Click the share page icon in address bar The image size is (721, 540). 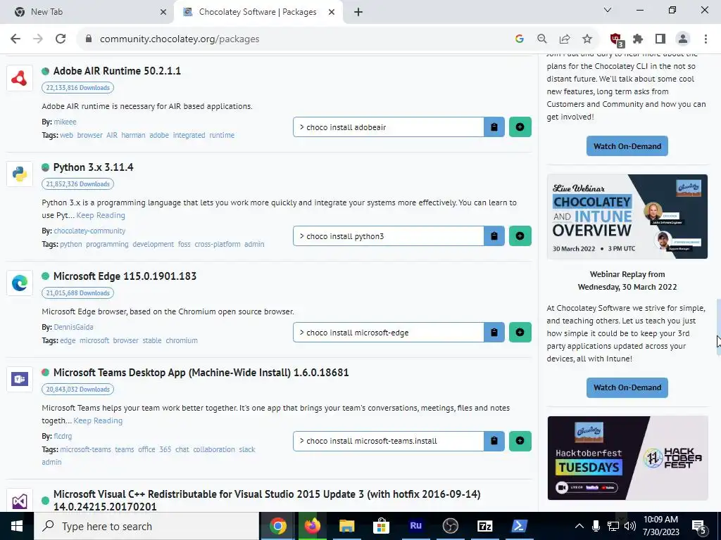[x=565, y=39]
